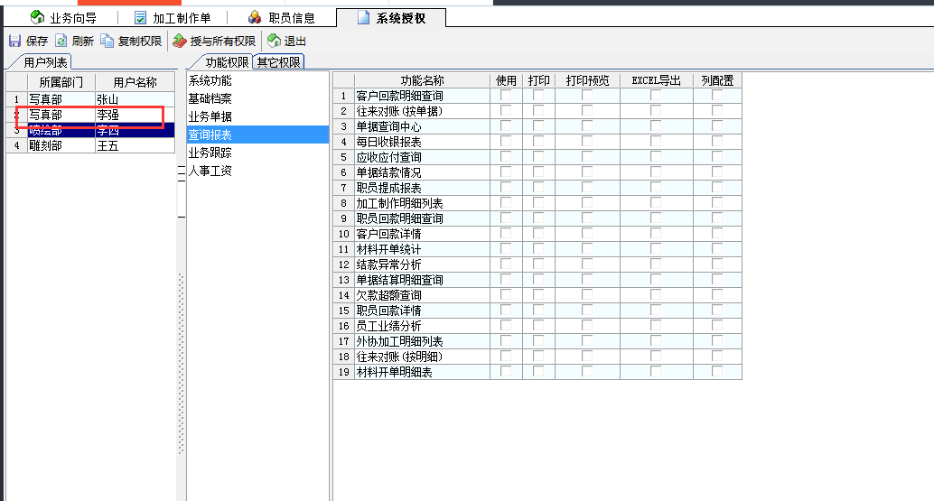Viewport: 934px width, 501px height.
Task: Click the 刷新 refresh icon
Action: pos(61,41)
